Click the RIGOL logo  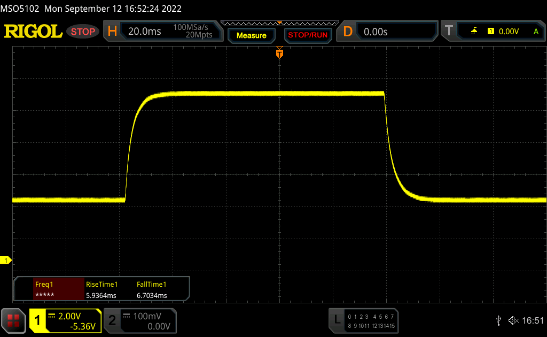(x=33, y=32)
